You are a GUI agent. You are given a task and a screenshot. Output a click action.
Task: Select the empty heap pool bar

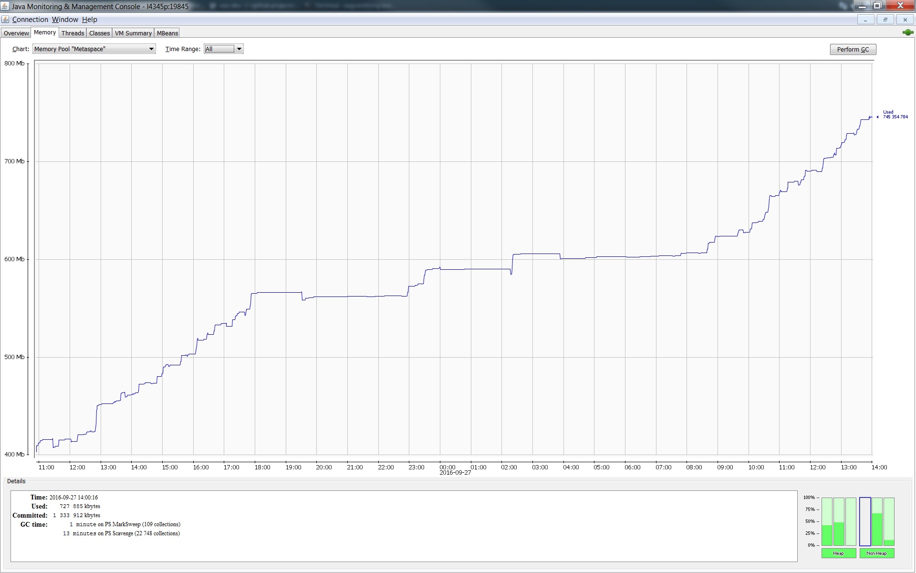[x=851, y=521]
